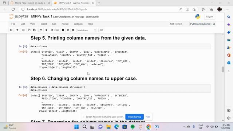The image size is (233, 131).
Task: Open the ENG US language indicator
Action: pos(201,127)
